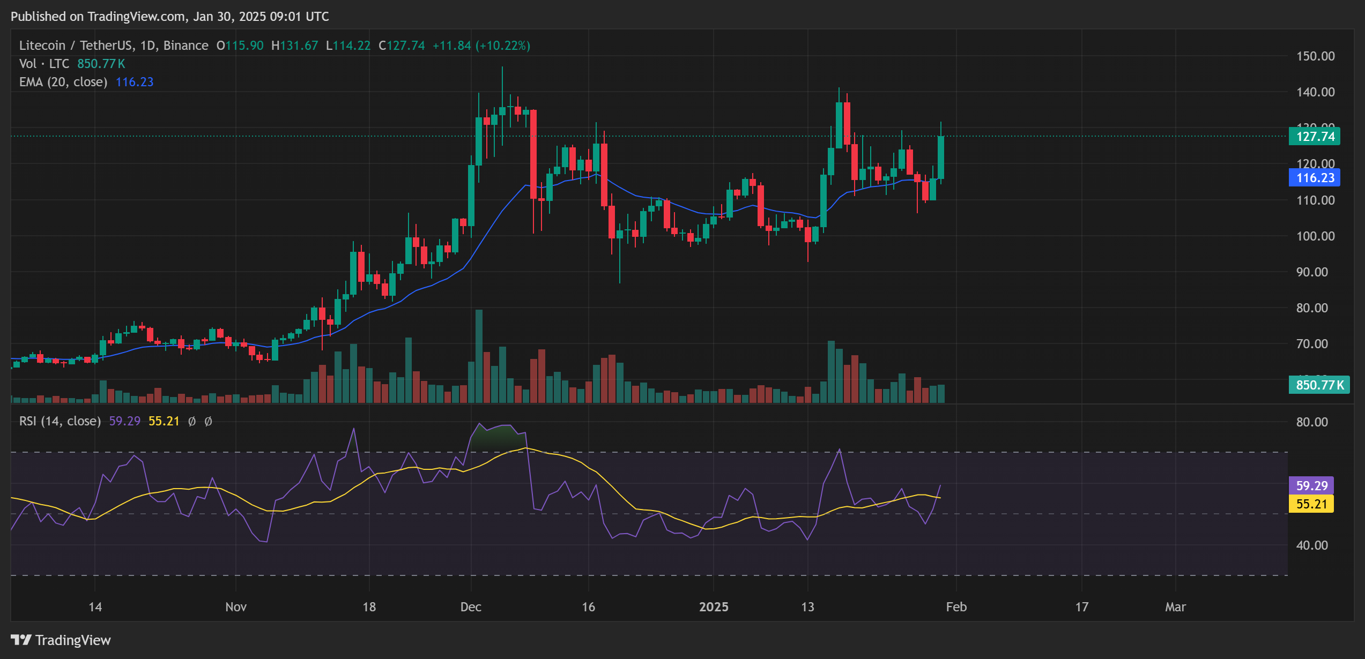Click the 'EMA (20, close)' indicator label
1365x659 pixels.
[63, 82]
